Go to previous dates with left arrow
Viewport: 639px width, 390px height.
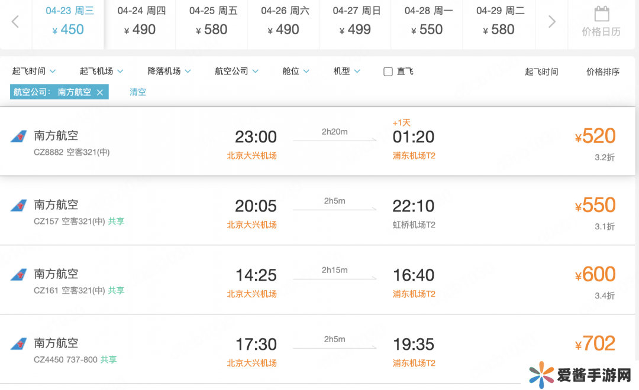(x=15, y=22)
